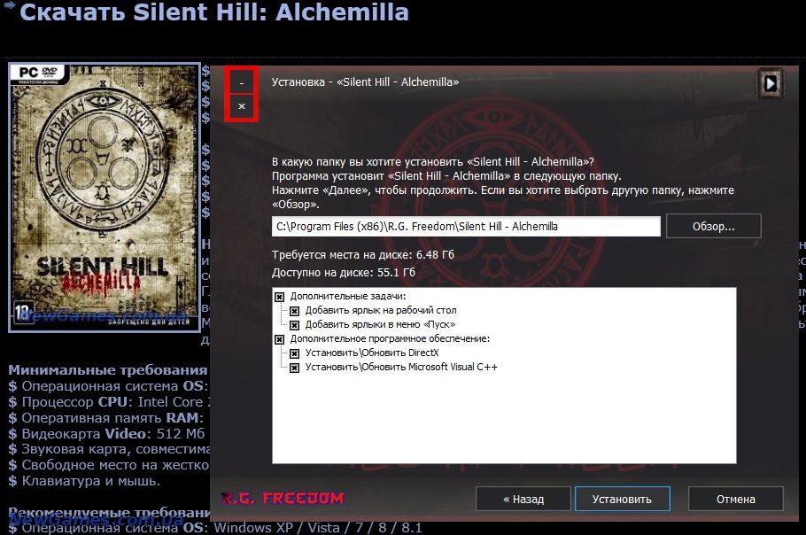Click the «Процессор CPU» line on the webpage
The width and height of the screenshot is (806, 535).
110,402
